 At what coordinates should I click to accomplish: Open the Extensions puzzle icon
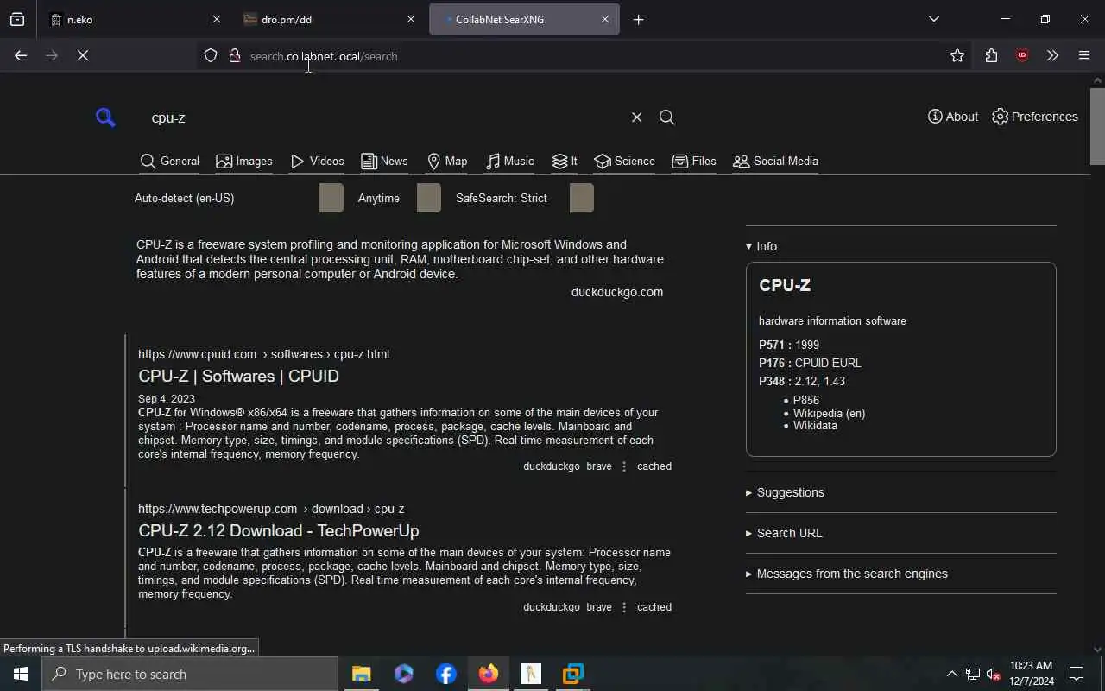click(991, 55)
